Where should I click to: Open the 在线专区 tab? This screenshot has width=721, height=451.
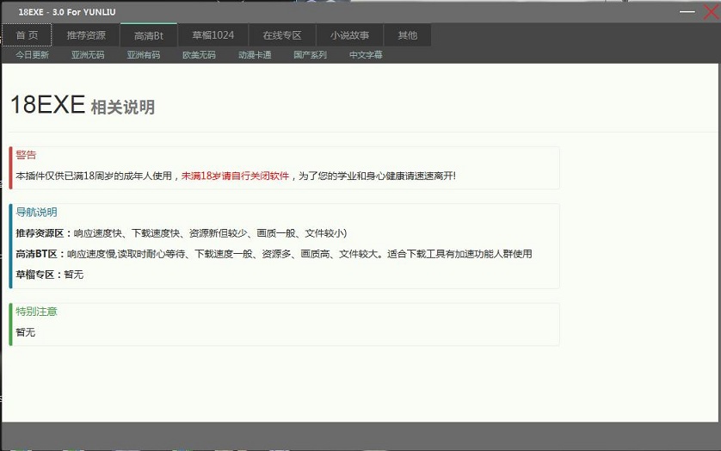(281, 35)
